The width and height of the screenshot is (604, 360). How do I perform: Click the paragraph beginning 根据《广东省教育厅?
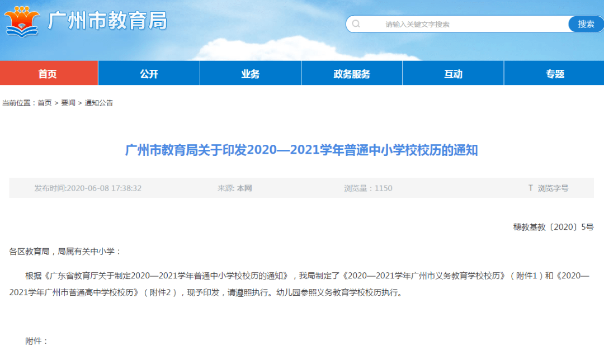pyautogui.click(x=300, y=284)
